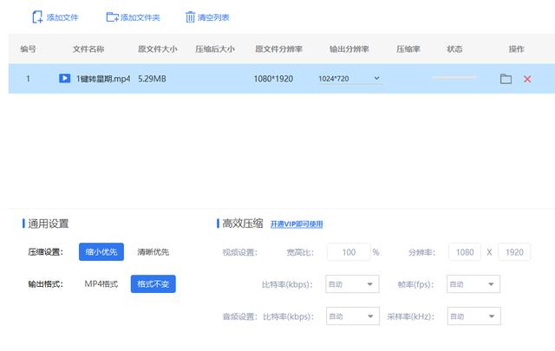Viewport: 555px width, 351px height.
Task: Click the 操作 column header
Action: pos(517,49)
